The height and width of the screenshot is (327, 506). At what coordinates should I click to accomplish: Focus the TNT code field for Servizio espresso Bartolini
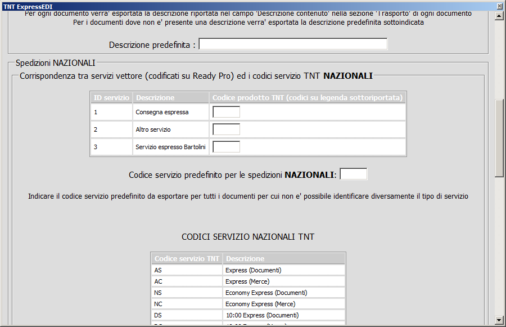click(226, 147)
